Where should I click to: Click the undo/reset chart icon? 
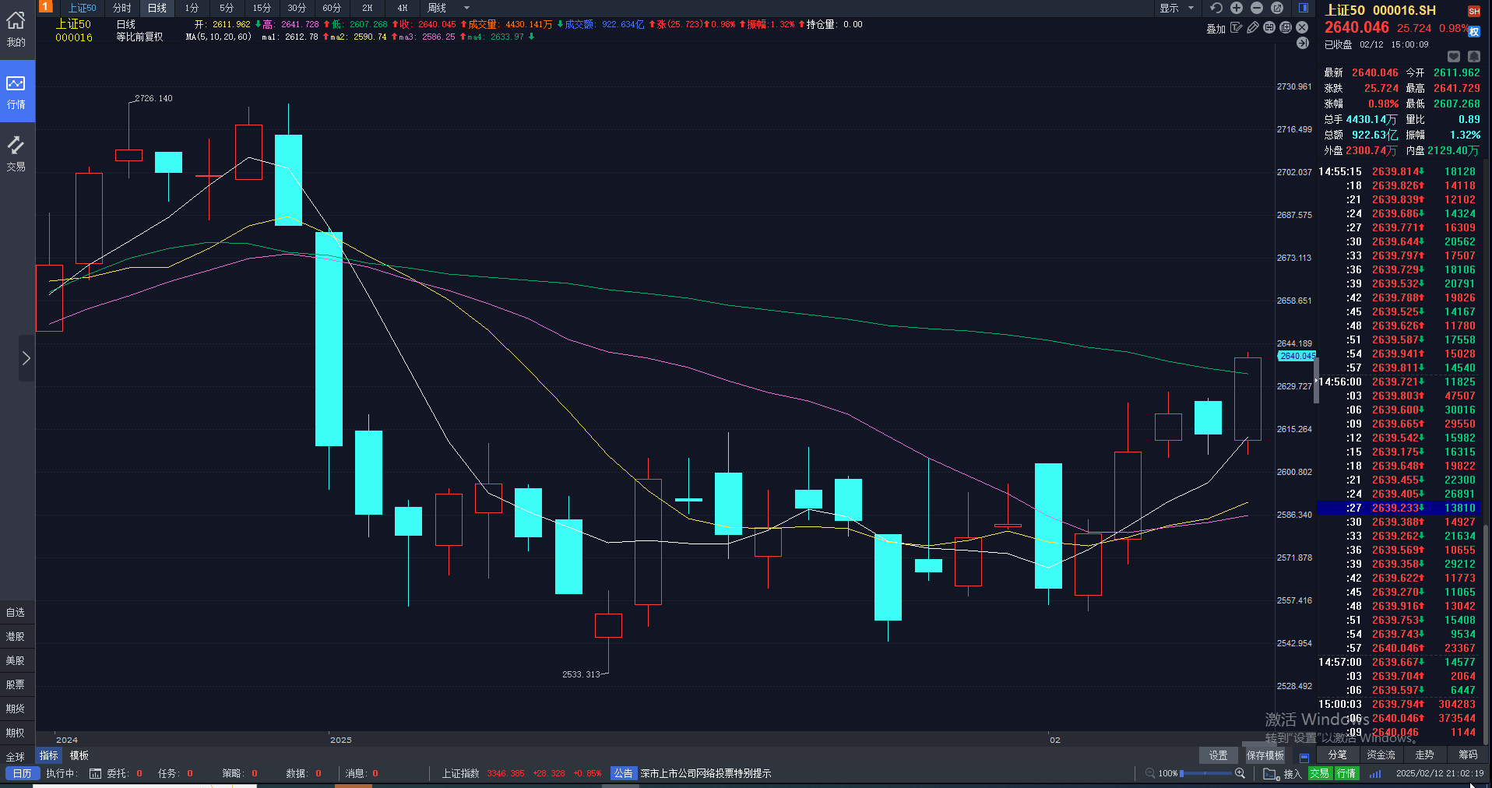(1216, 8)
